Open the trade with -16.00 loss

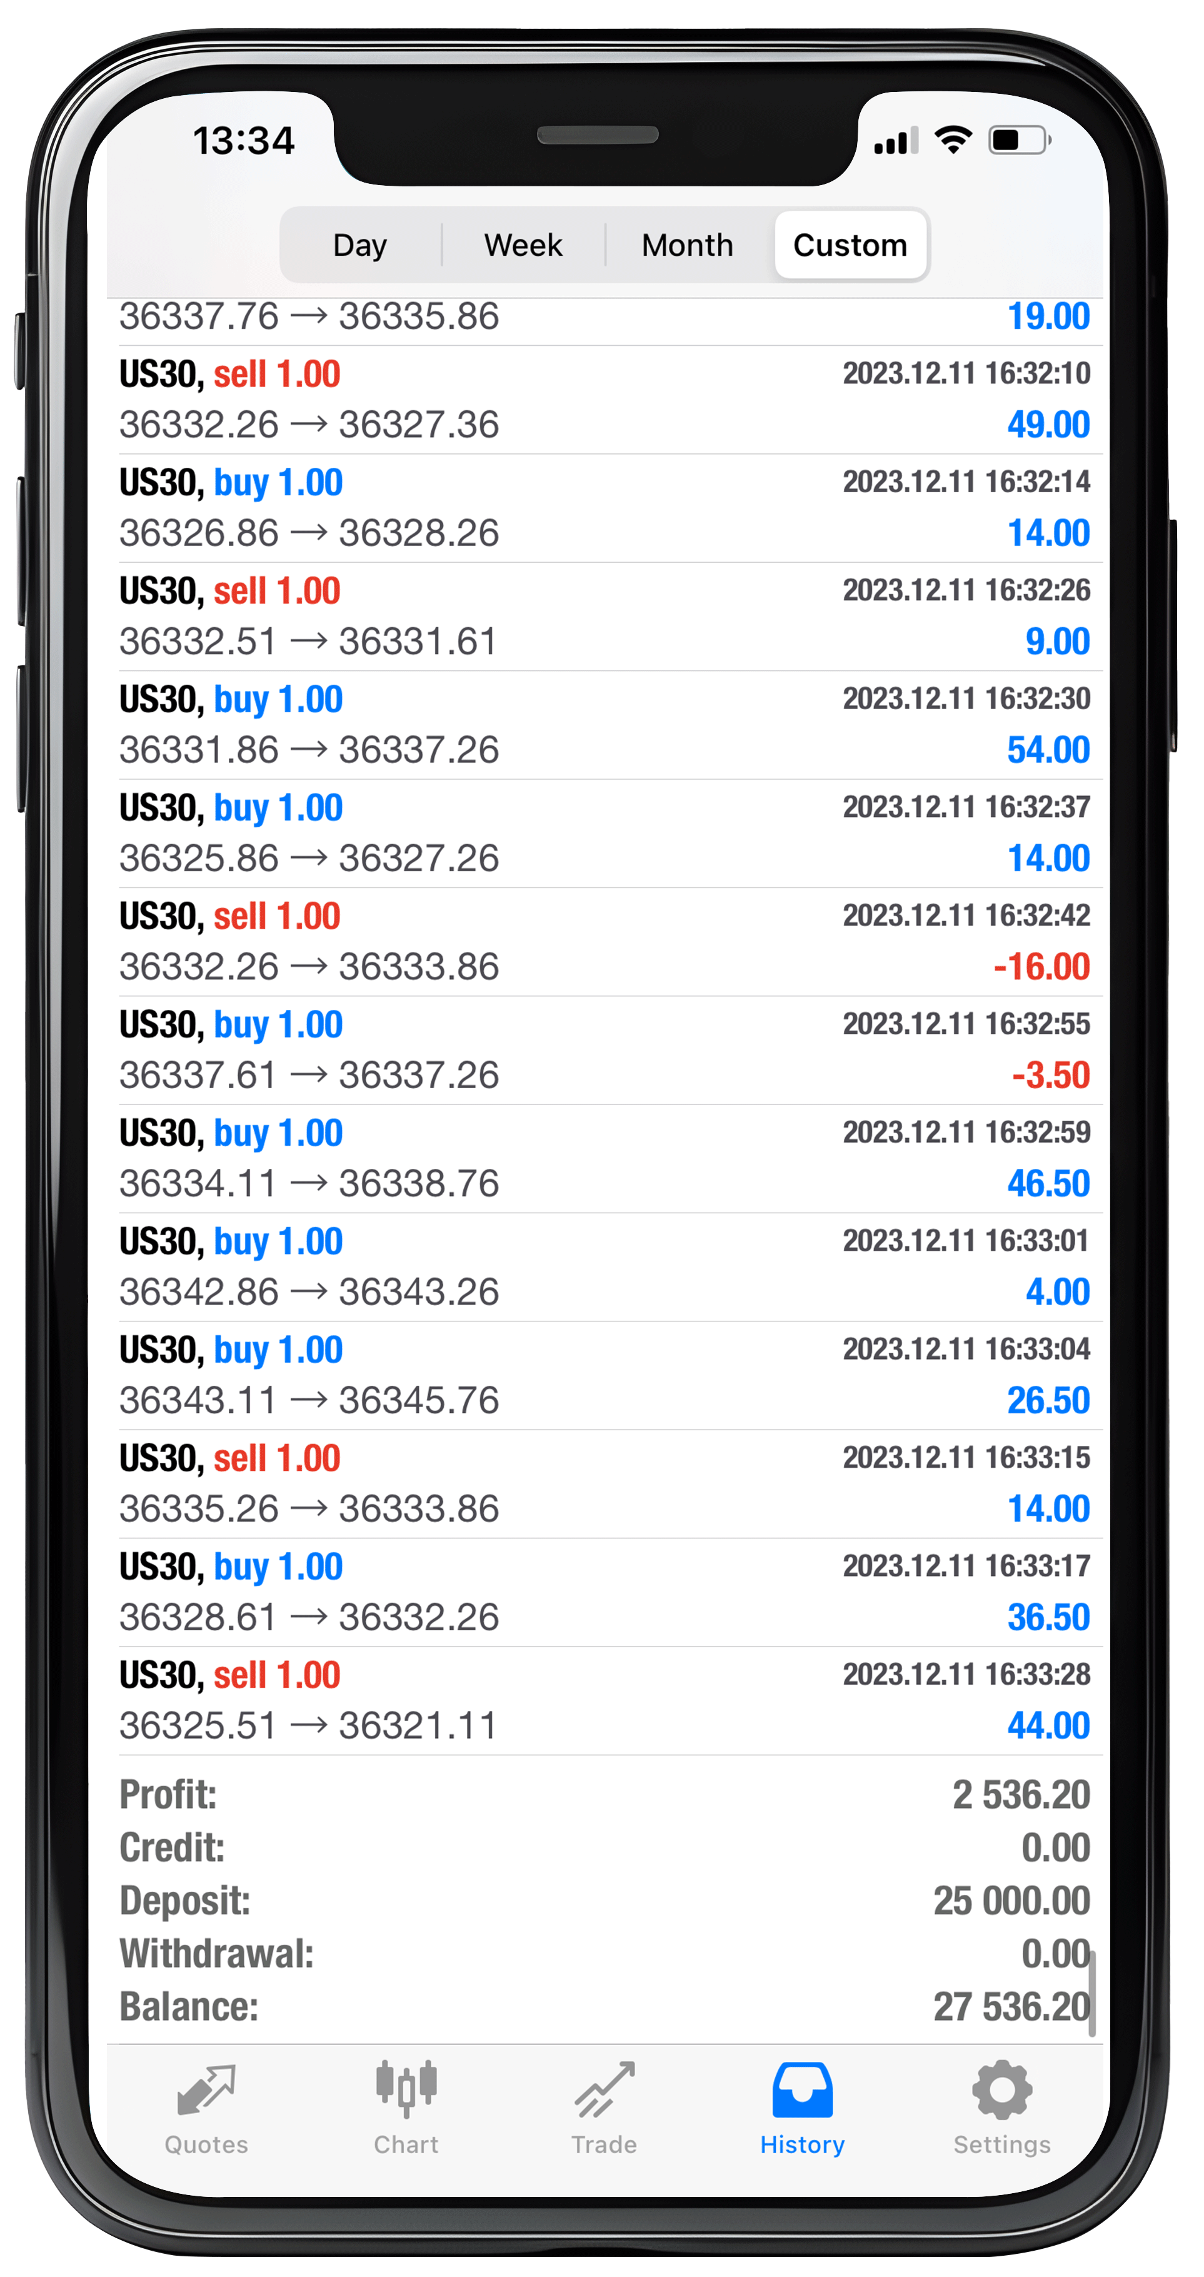(605, 941)
